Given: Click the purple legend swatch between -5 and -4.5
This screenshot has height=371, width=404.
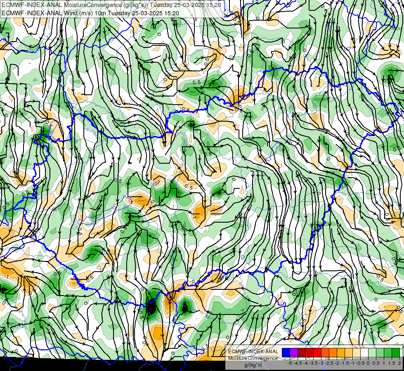Looking at the screenshot, I should click(294, 353).
